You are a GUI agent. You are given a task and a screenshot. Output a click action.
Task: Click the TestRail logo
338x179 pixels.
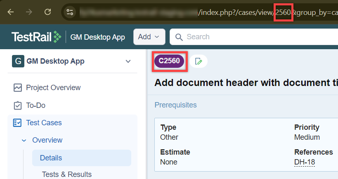click(x=36, y=37)
